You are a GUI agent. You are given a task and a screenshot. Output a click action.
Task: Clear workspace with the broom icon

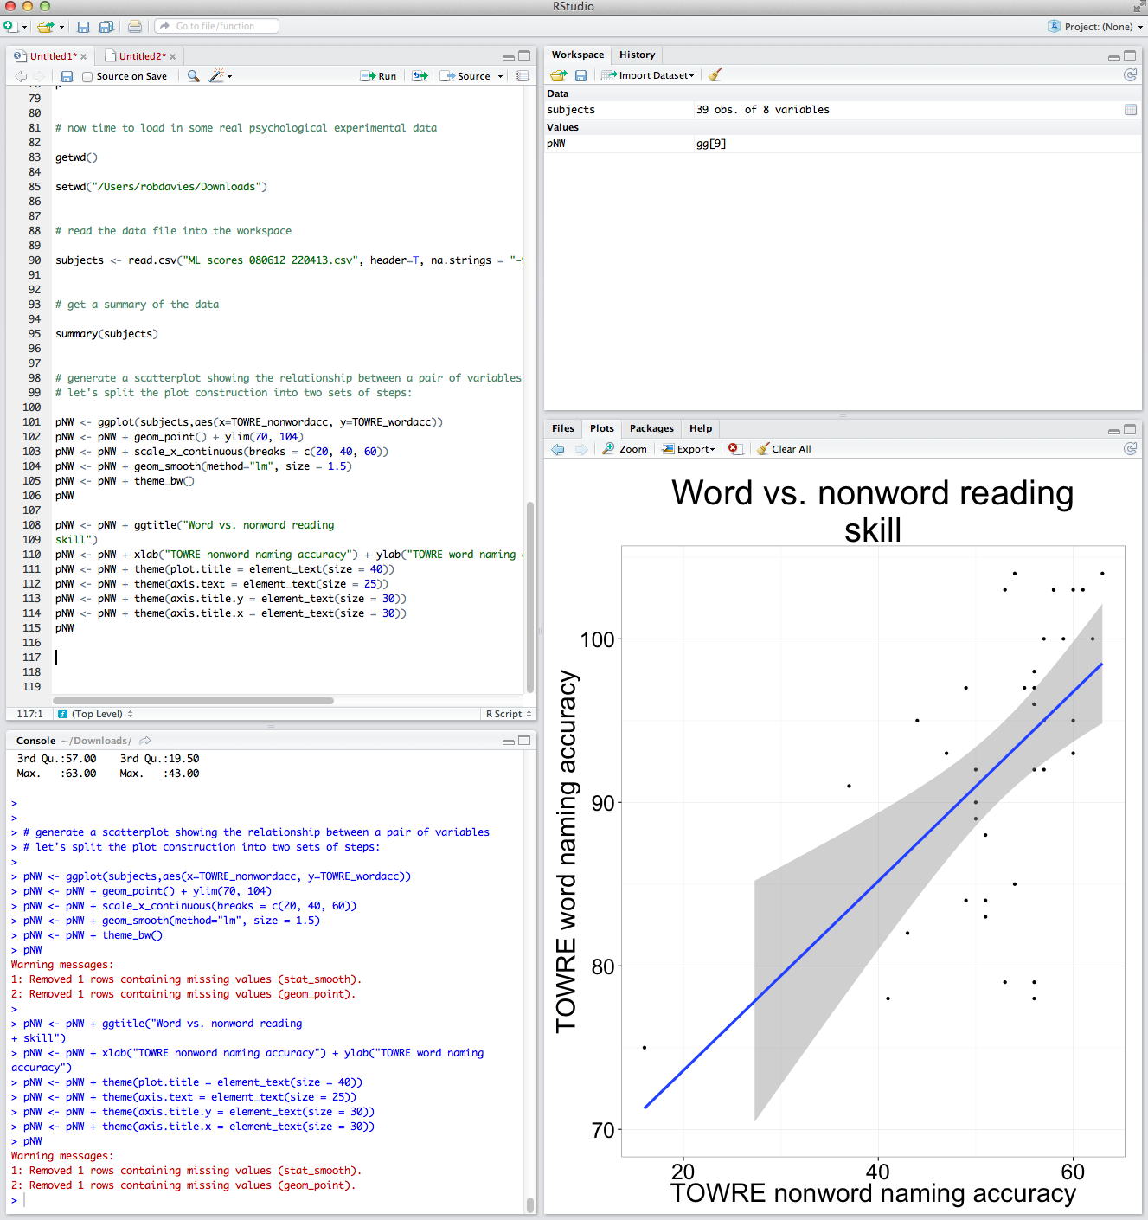click(715, 75)
